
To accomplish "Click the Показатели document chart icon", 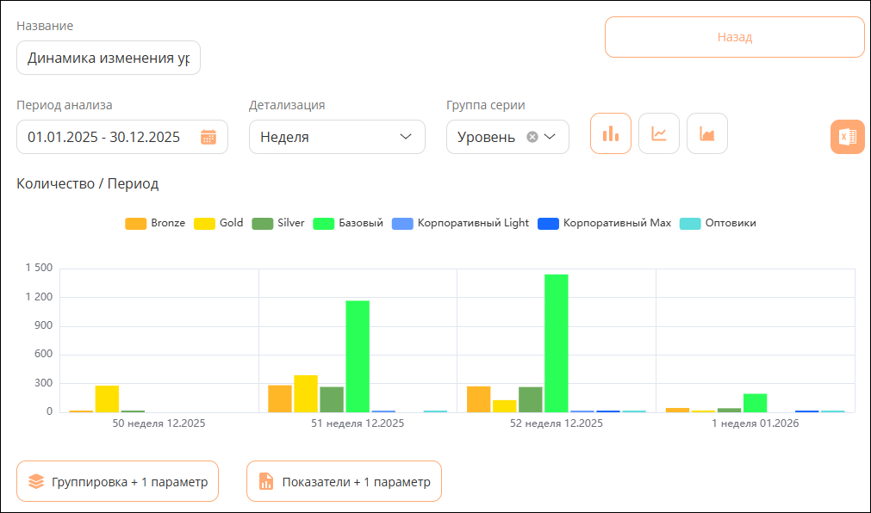I will point(266,481).
